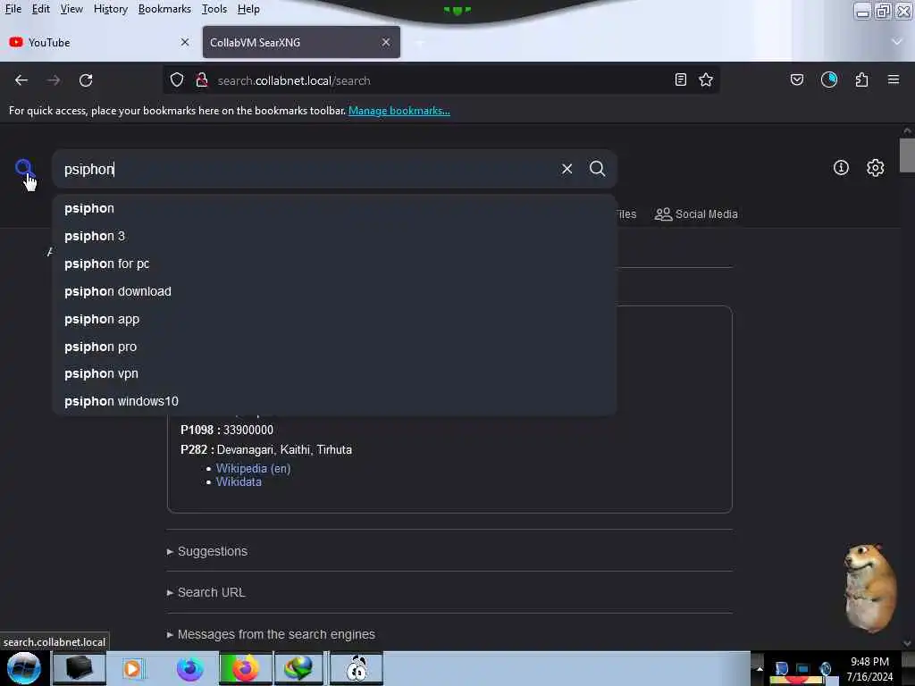The image size is (915, 686).
Task: Expand Messages from the search engines
Action: 272,634
